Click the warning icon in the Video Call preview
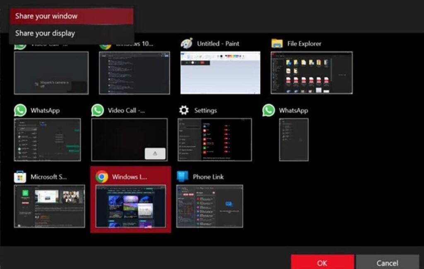This screenshot has height=269, width=424. click(x=155, y=154)
